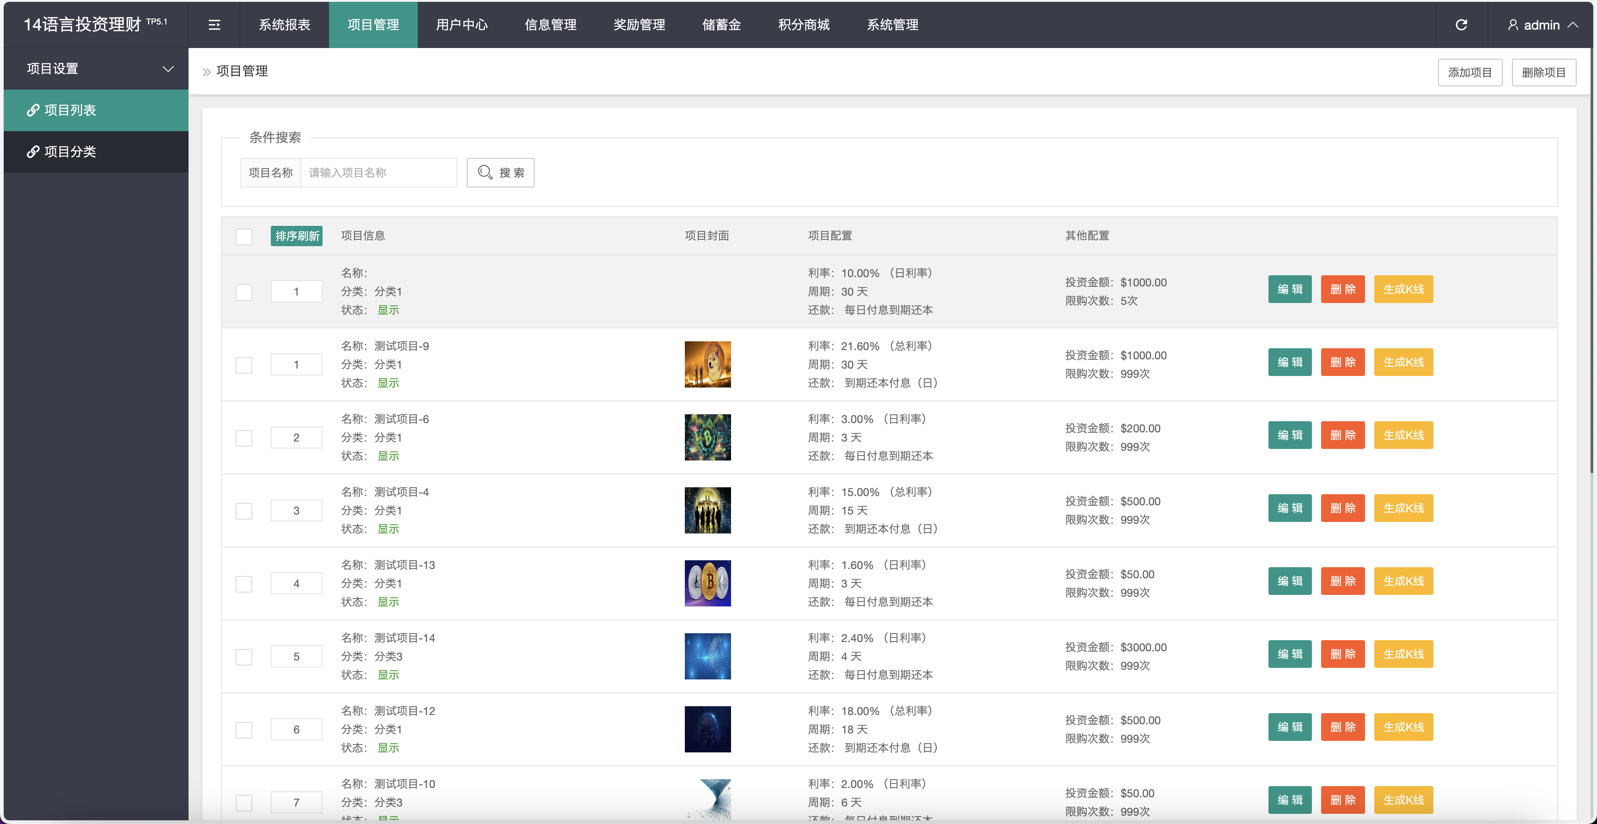Switch to the 系统管理 menu
This screenshot has width=1597, height=824.
click(x=893, y=25)
